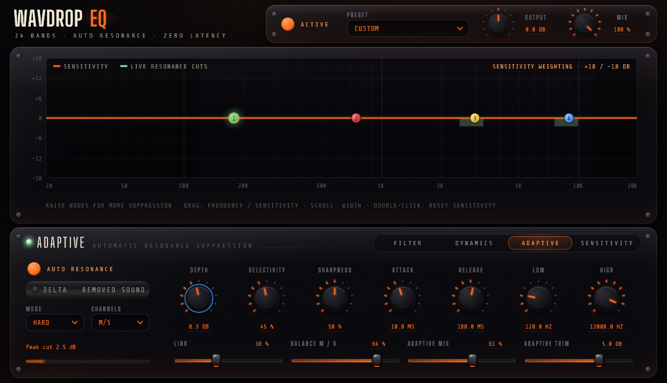Click the SHARPNESS knob
Image resolution: width=667 pixels, height=383 pixels.
tap(335, 298)
